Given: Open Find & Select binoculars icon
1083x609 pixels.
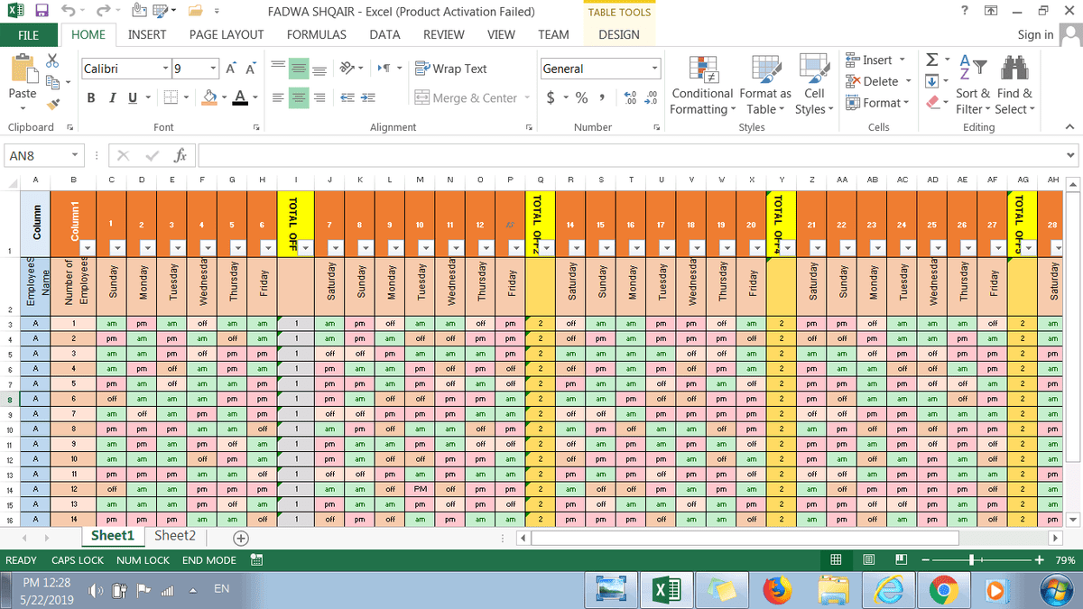Looking at the screenshot, I should 1014,69.
